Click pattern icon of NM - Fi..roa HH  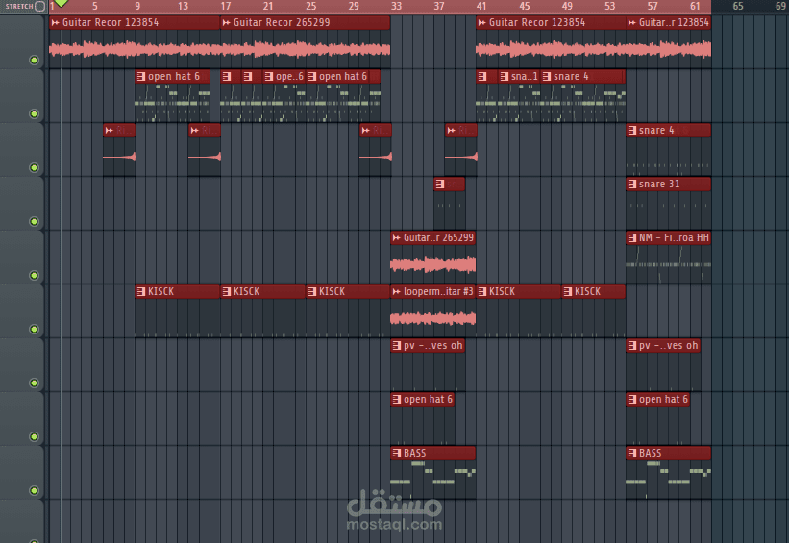632,238
